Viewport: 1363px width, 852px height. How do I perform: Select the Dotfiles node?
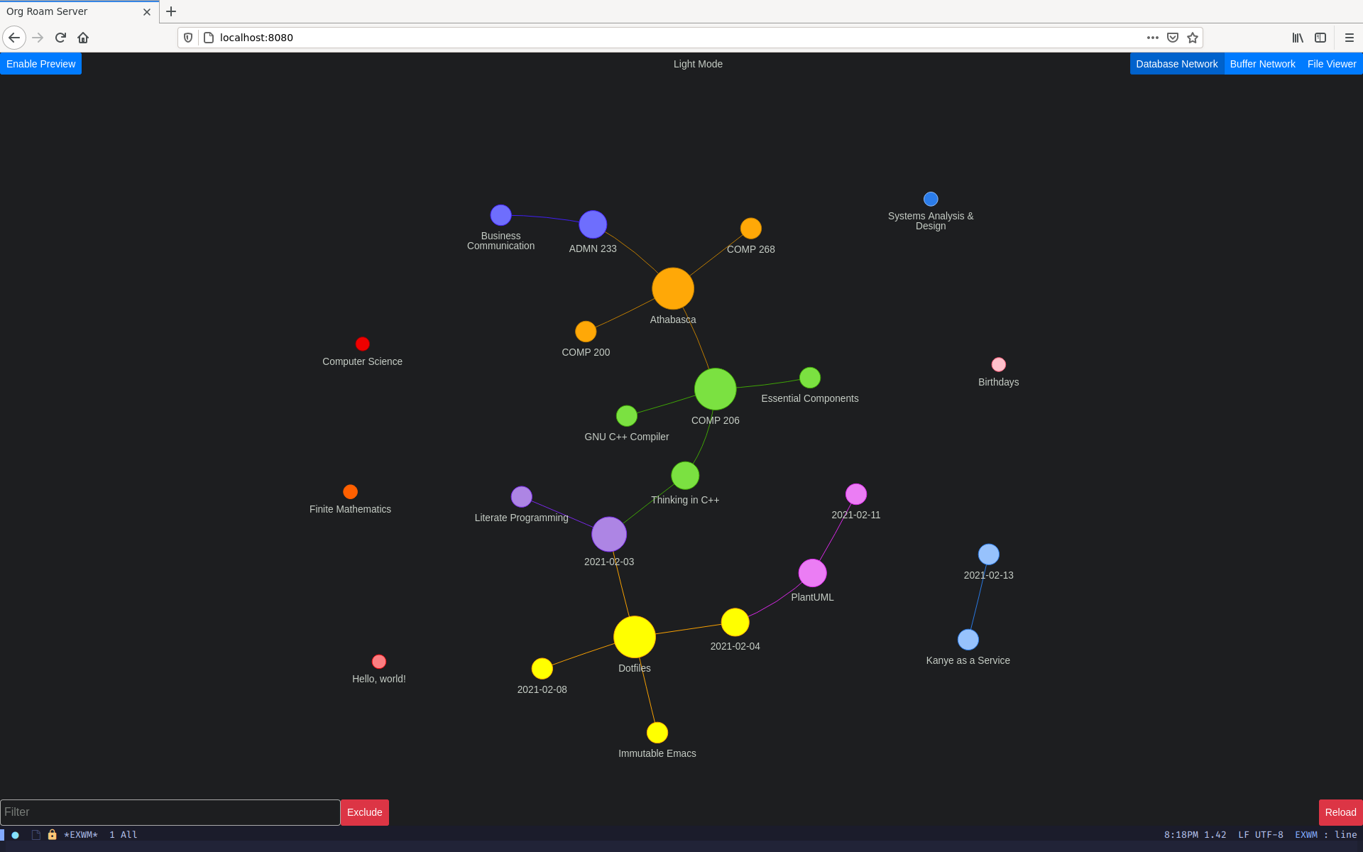(635, 637)
